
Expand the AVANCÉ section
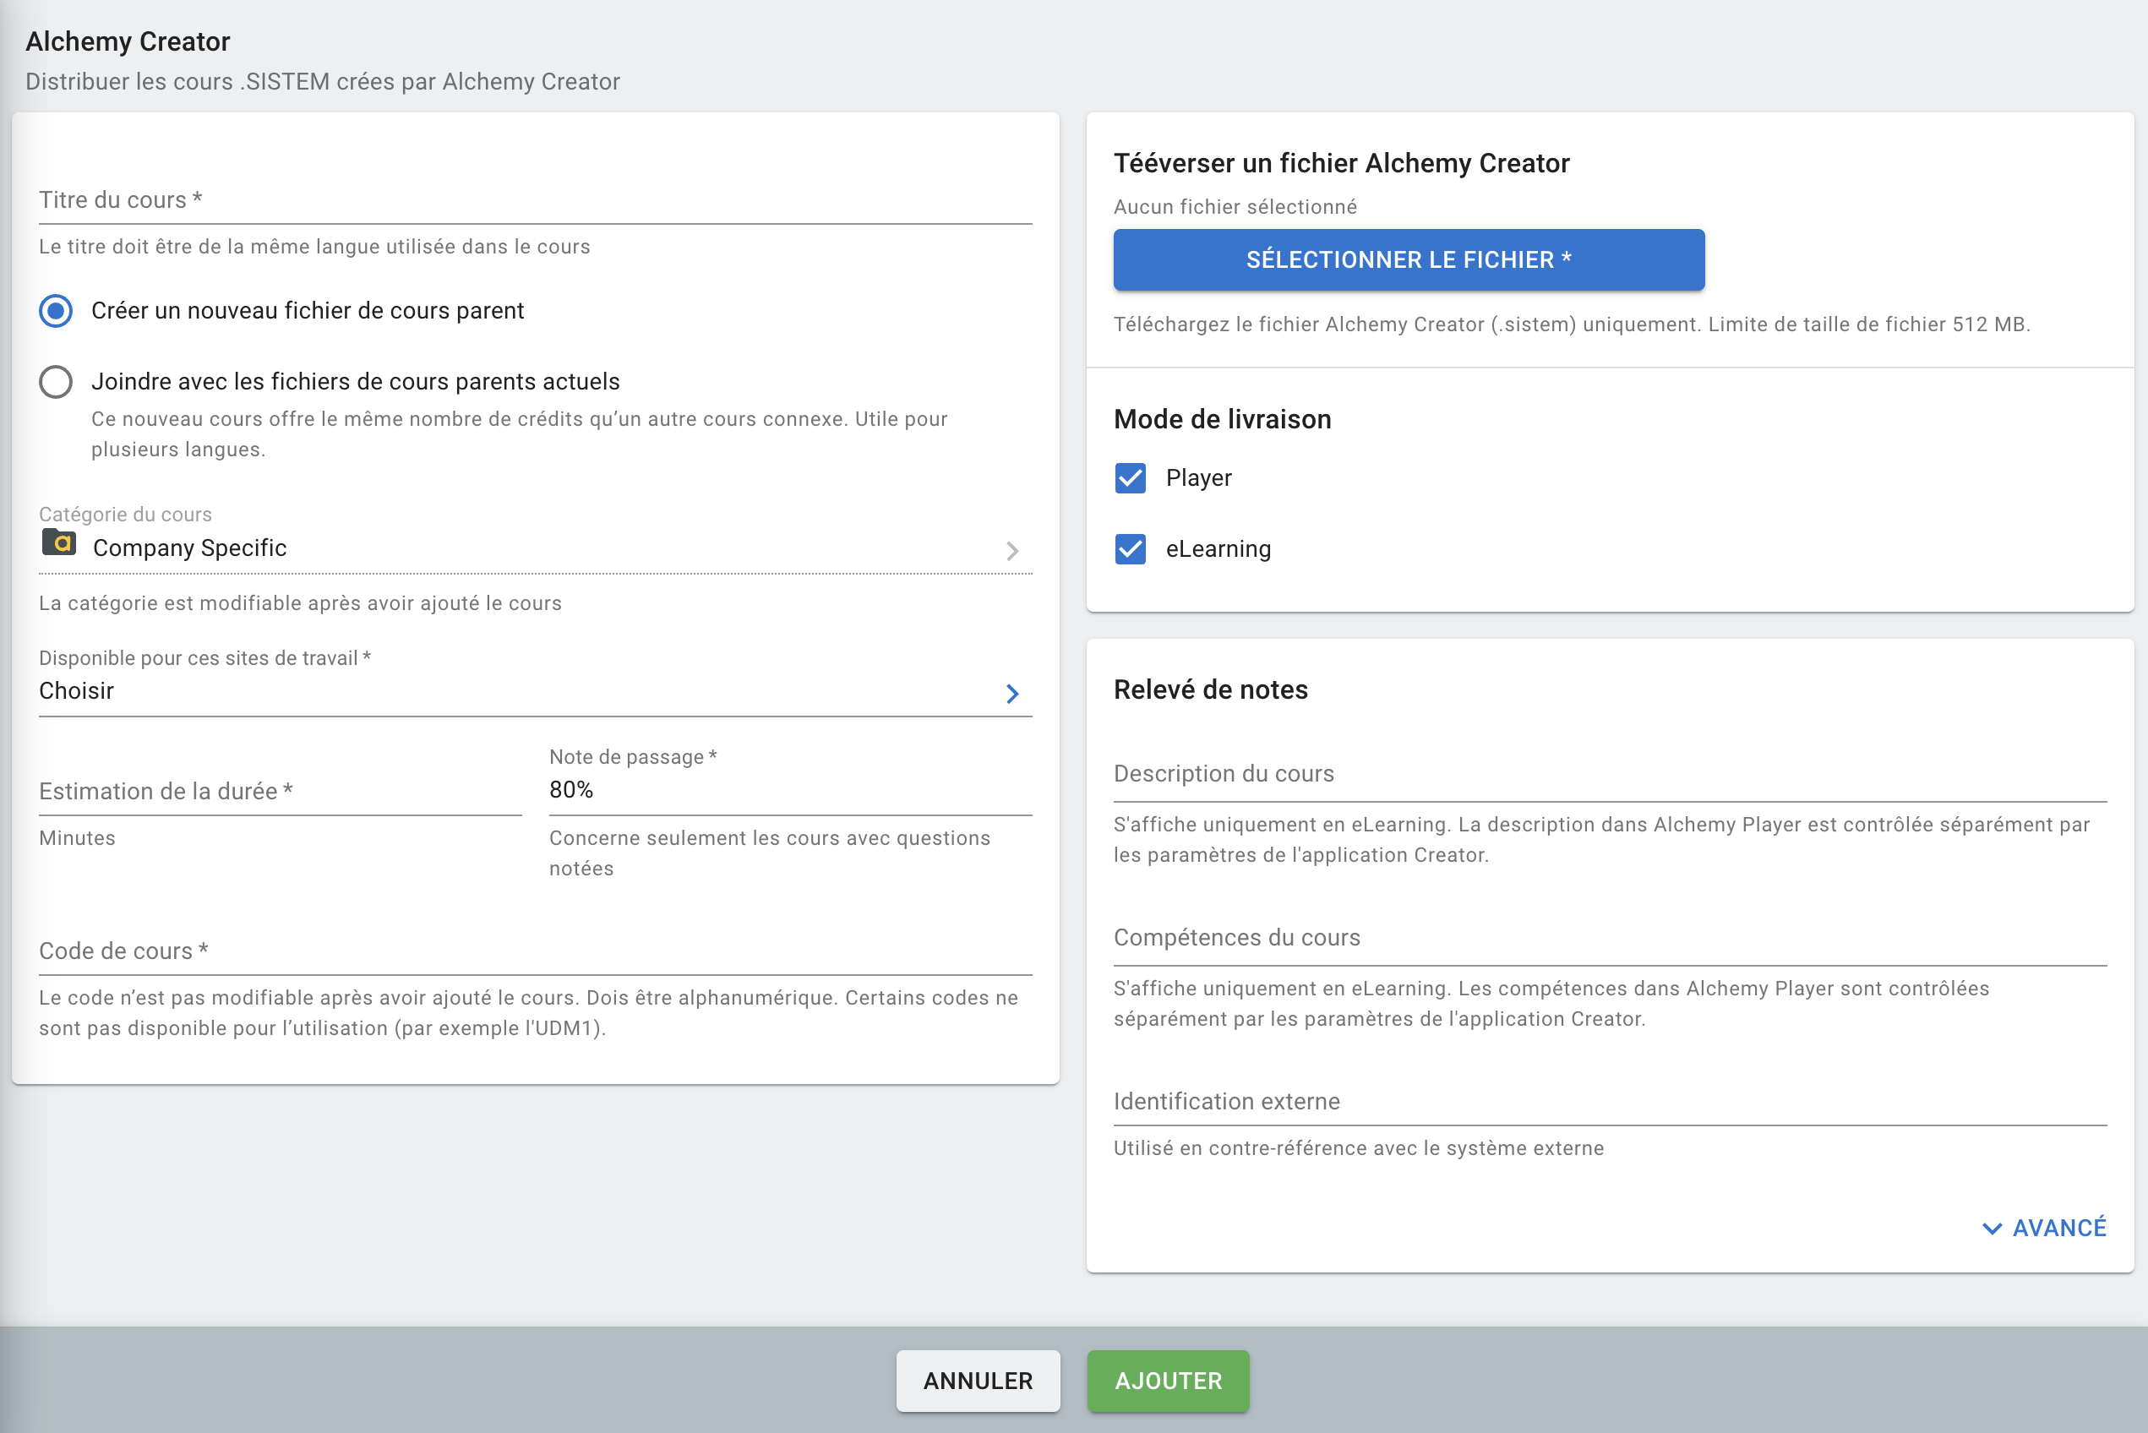(x=2044, y=1229)
